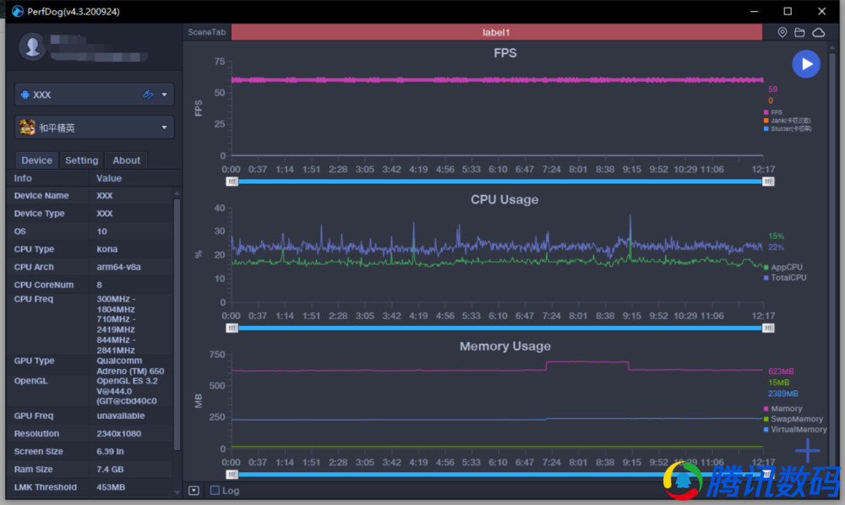Toggle the FPS legend swatch
The height and width of the screenshot is (505, 845).
click(766, 112)
